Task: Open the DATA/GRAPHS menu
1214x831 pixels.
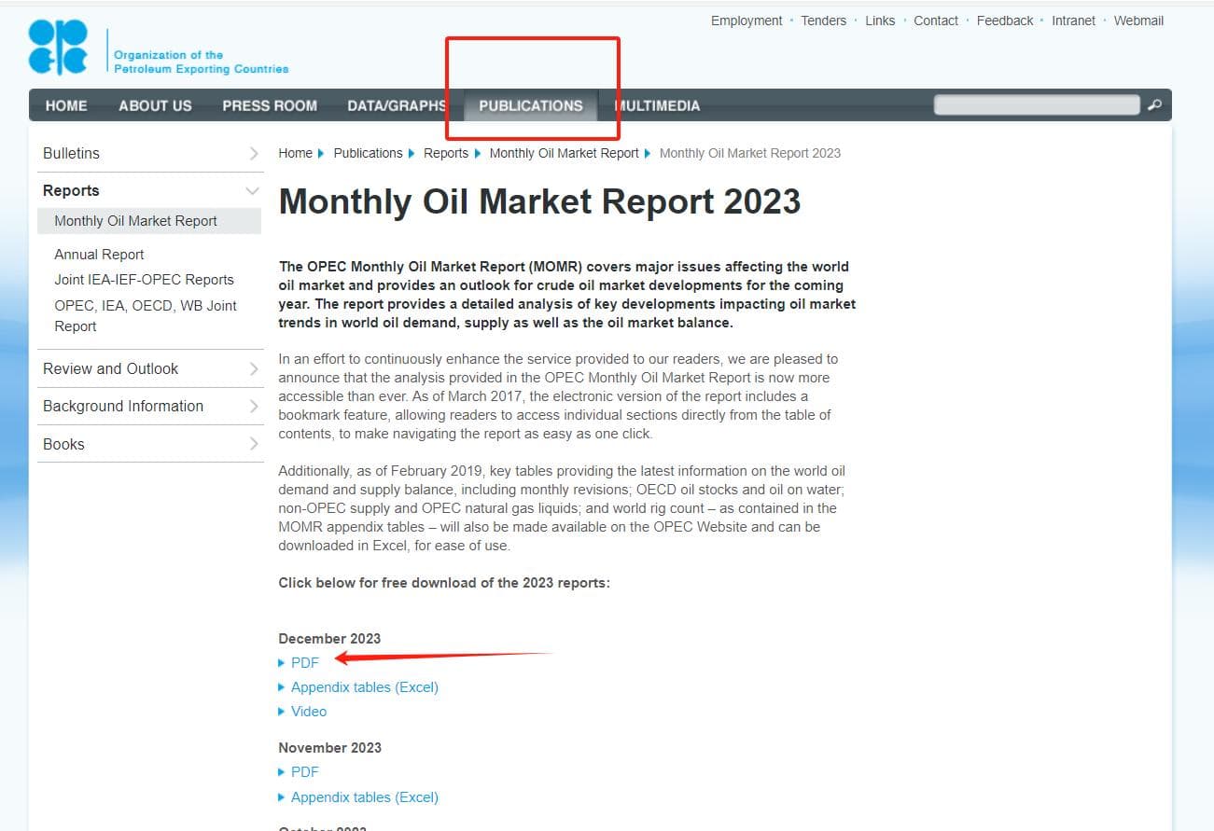Action: [x=397, y=105]
